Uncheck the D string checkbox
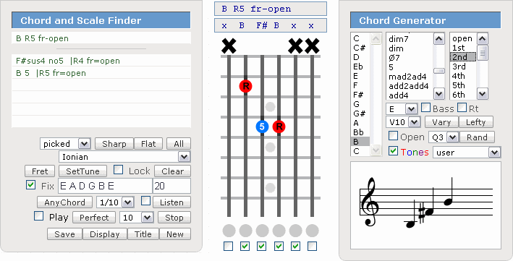 tap(261, 246)
